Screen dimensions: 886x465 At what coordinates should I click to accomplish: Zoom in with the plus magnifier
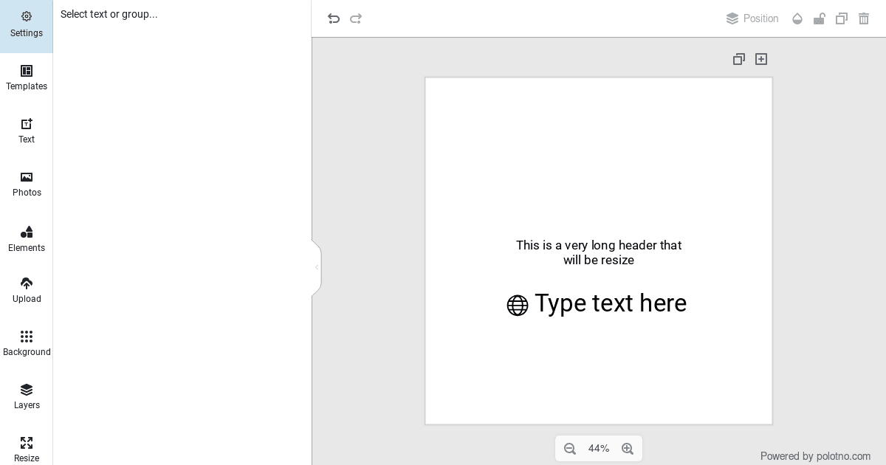[628, 449]
